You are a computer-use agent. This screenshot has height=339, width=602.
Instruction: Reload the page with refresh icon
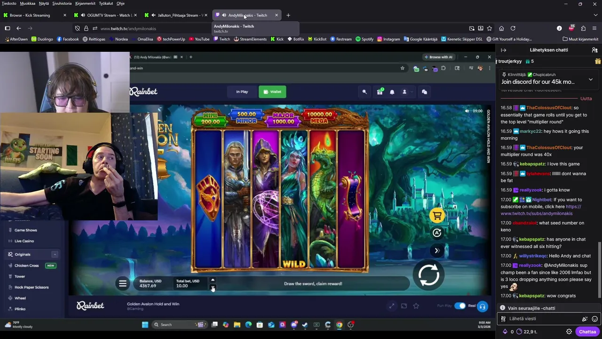coord(513,28)
